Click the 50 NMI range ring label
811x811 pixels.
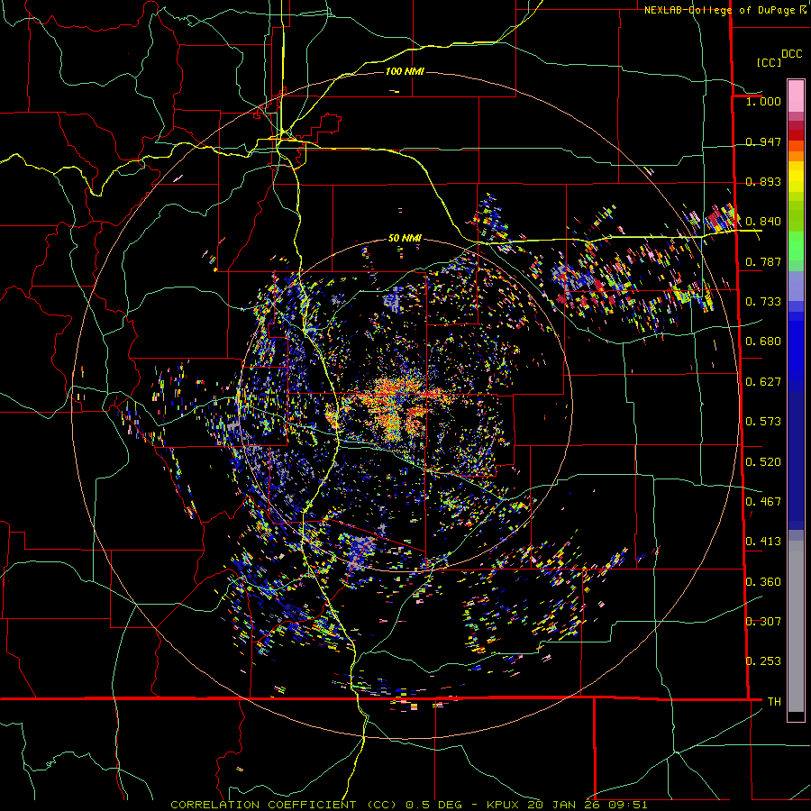(x=405, y=238)
